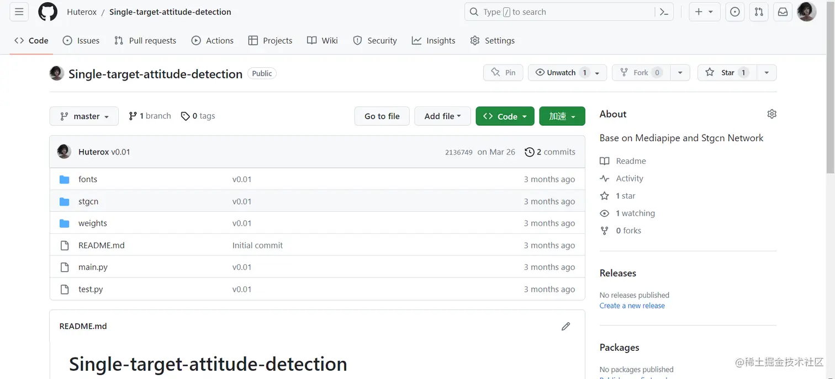This screenshot has width=835, height=379.
Task: Click the repository owner avatar beside title
Action: [x=56, y=73]
